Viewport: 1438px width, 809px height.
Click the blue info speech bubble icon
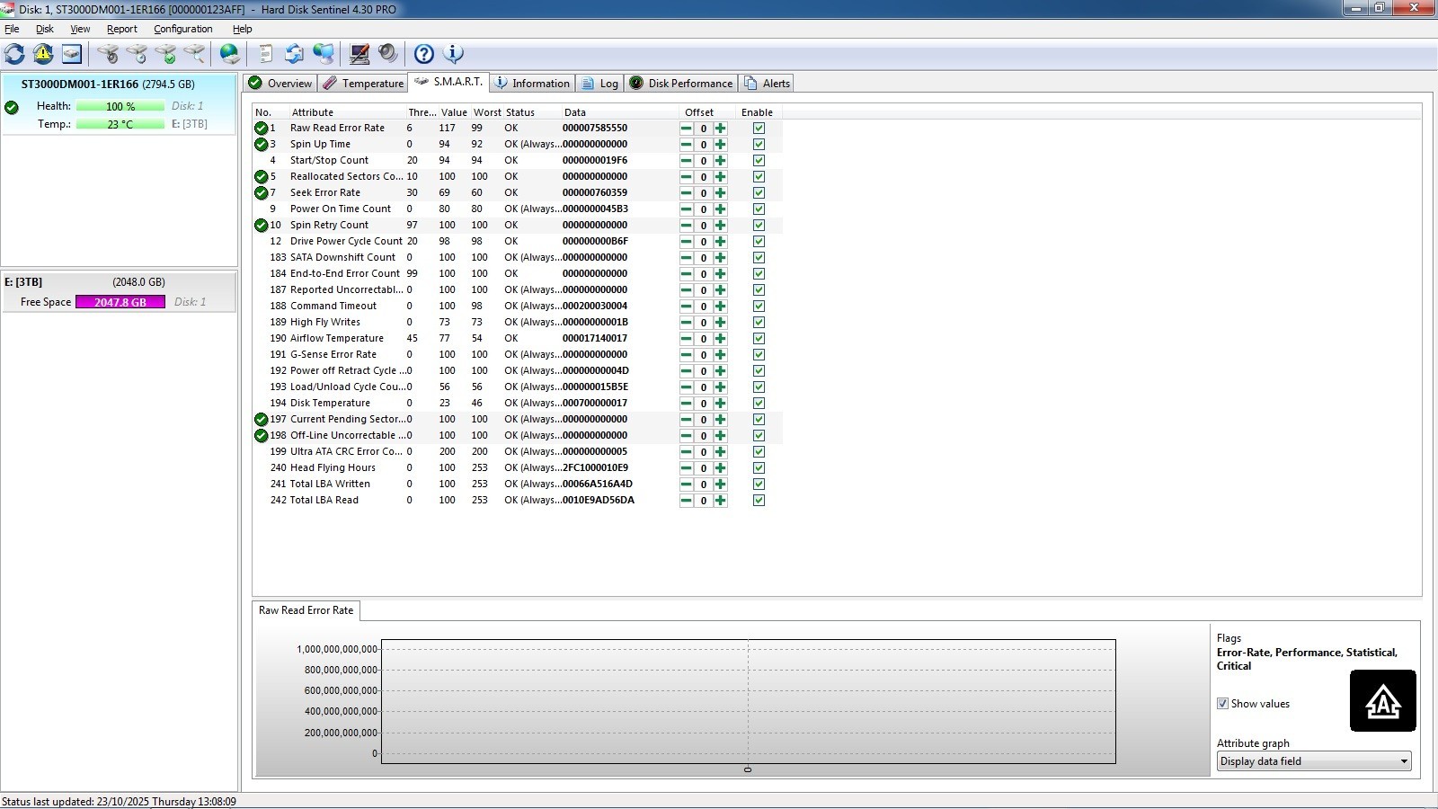454,54
